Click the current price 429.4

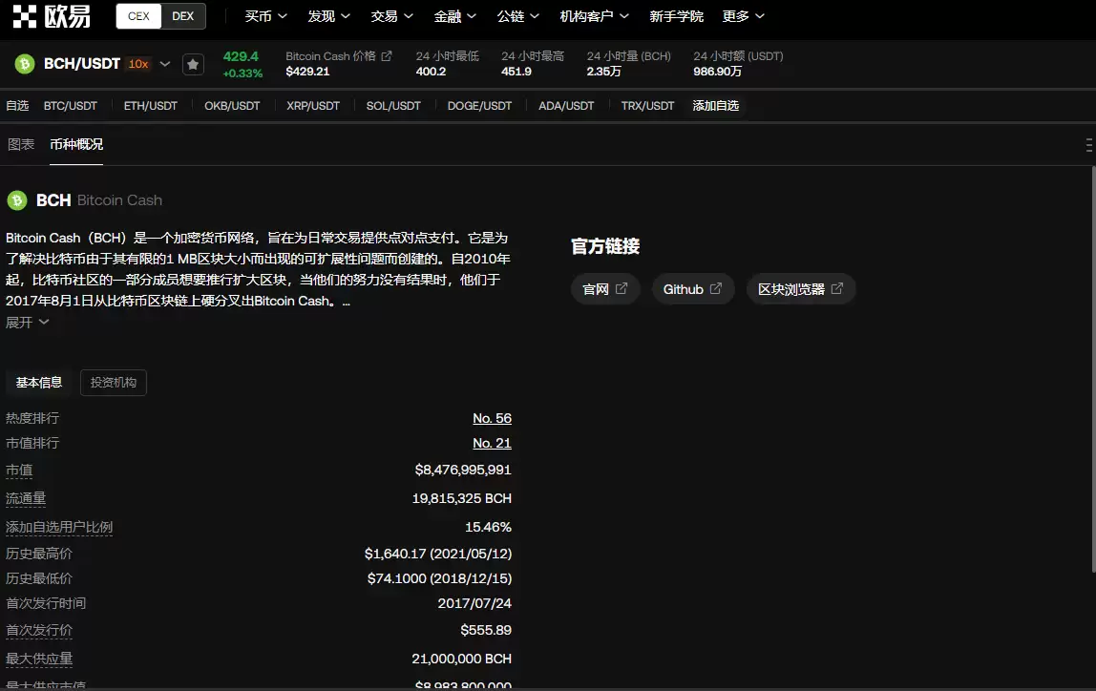click(241, 56)
